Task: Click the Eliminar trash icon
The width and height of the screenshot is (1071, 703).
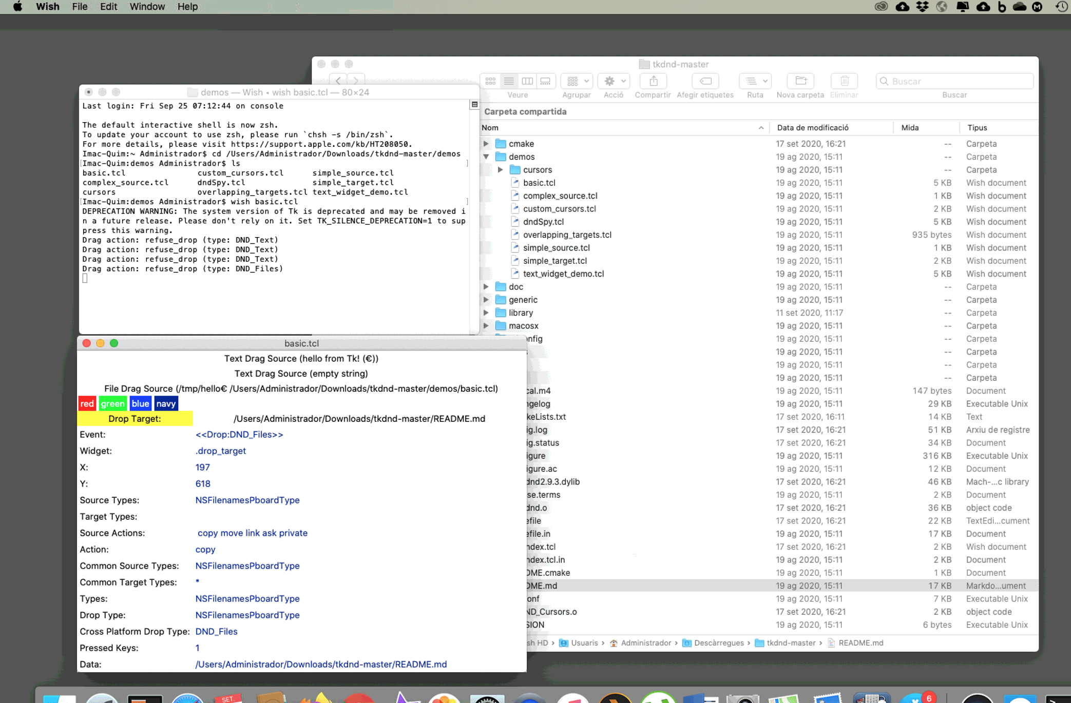Action: [x=844, y=81]
